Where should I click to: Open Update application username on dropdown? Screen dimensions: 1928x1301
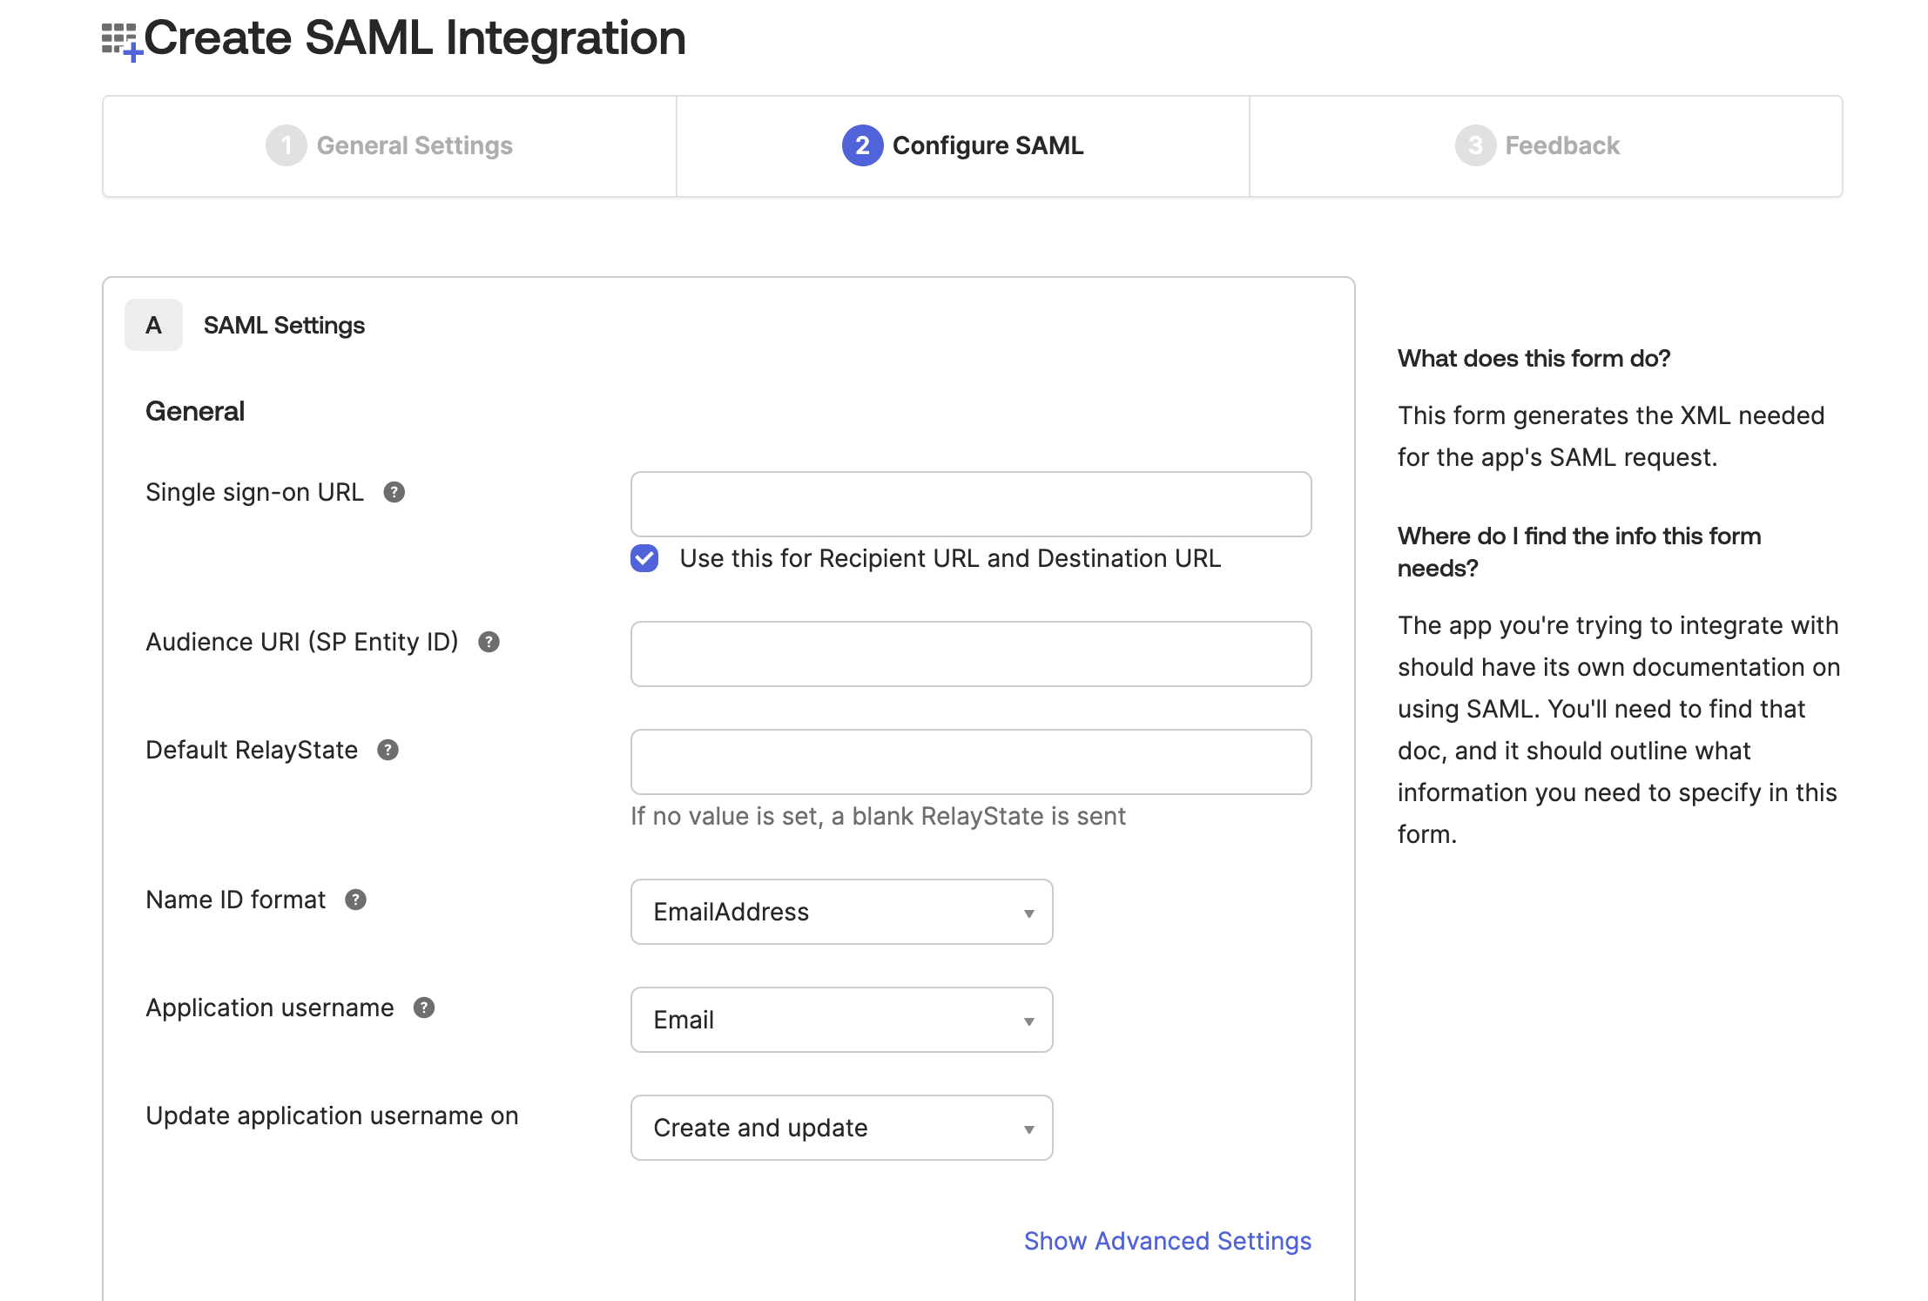pyautogui.click(x=841, y=1129)
